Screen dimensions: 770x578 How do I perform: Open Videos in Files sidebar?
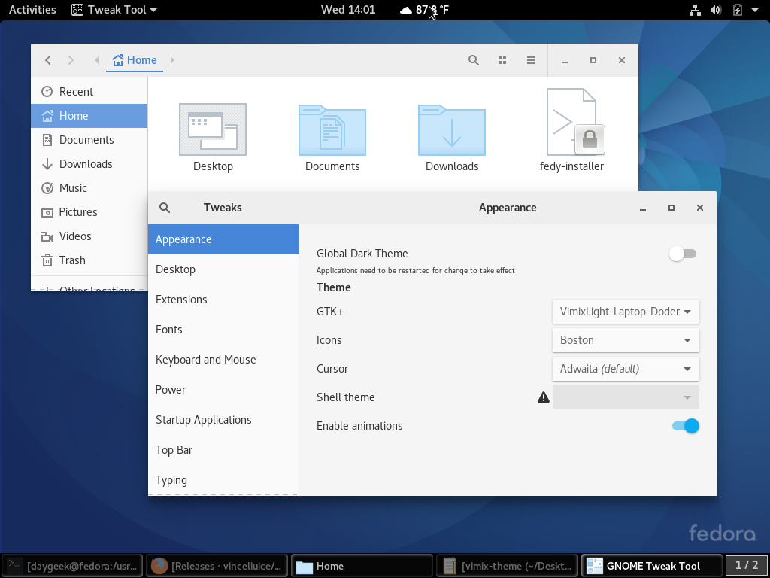89,236
